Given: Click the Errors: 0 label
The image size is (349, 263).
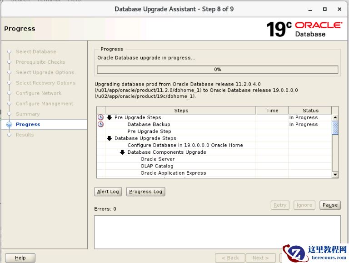Looking at the screenshot, I should tap(105, 209).
